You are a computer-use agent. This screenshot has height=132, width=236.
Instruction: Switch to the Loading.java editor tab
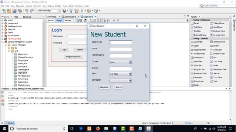pos(70,17)
